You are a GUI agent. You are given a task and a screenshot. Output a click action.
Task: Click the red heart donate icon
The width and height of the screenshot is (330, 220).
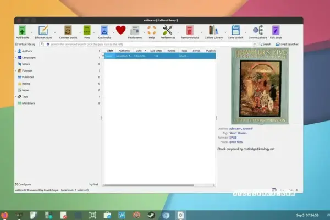click(x=120, y=30)
